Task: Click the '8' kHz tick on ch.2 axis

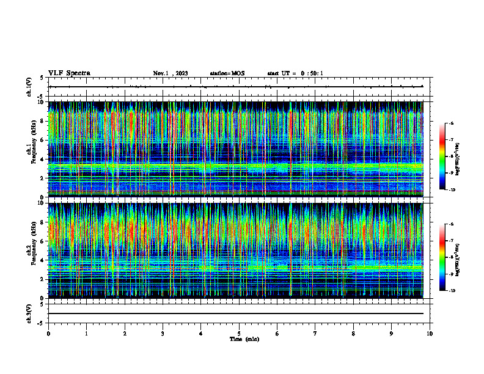Action: [x=43, y=222]
